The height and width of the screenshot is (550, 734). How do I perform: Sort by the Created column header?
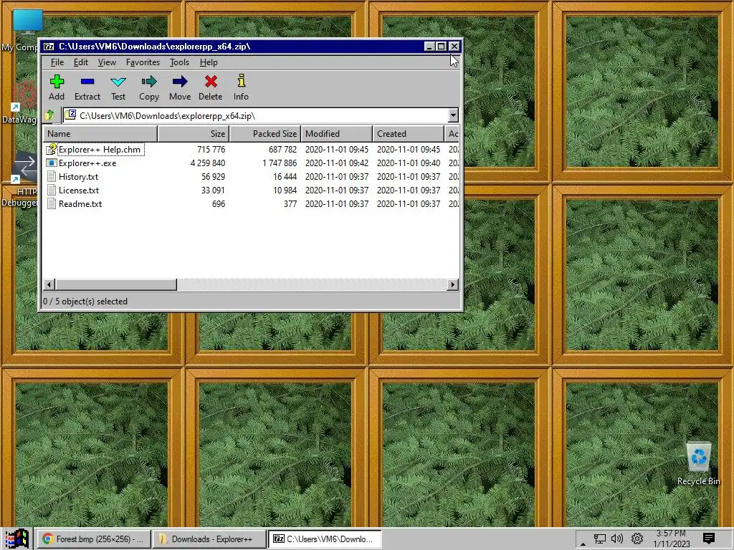pos(408,133)
